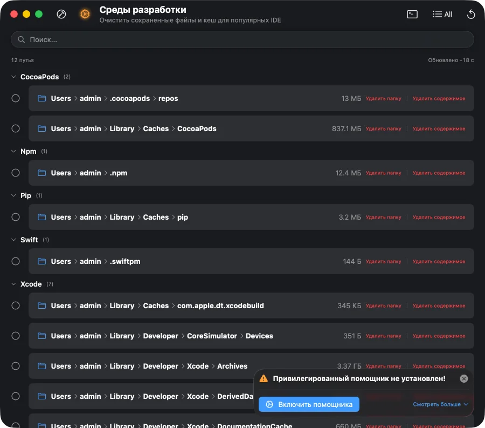Screen dimensions: 485x428
Task: Click folder icon of Xcode DerivedData row
Action: (x=41, y=396)
